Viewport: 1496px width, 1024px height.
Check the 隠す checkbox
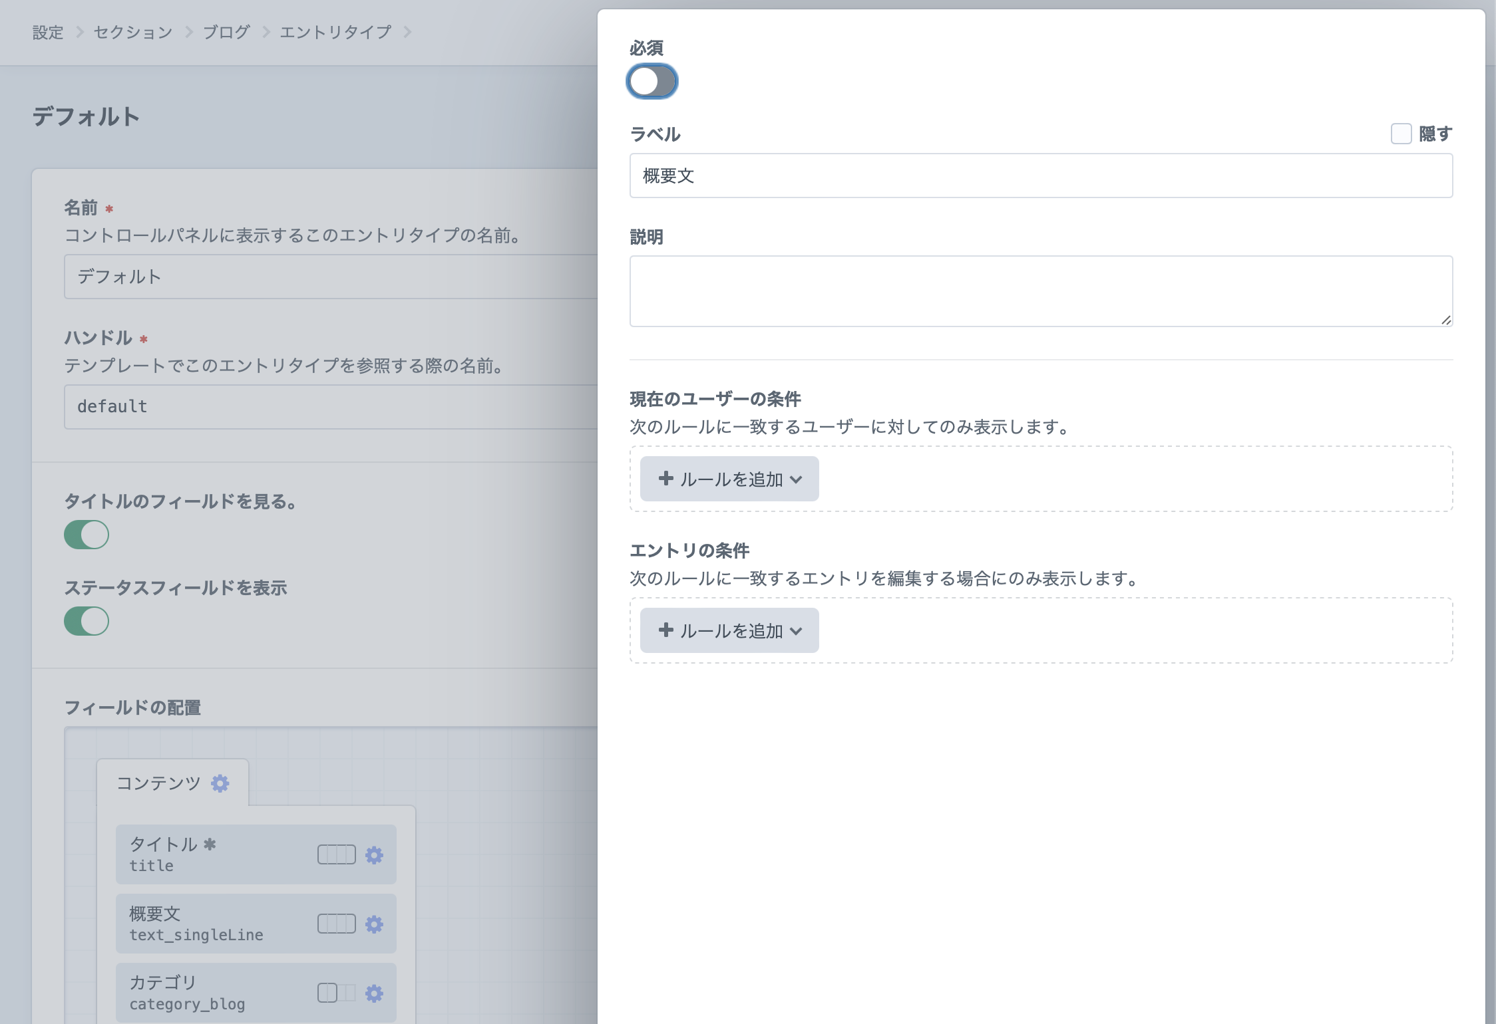pyautogui.click(x=1401, y=134)
